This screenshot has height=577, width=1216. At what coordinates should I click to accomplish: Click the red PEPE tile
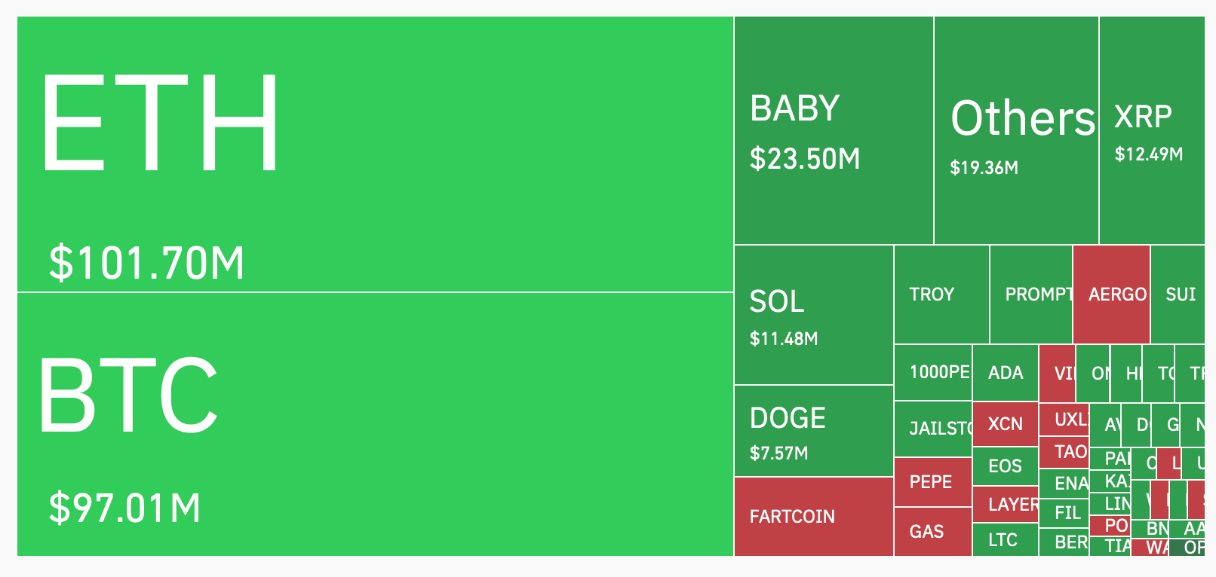[x=932, y=482]
